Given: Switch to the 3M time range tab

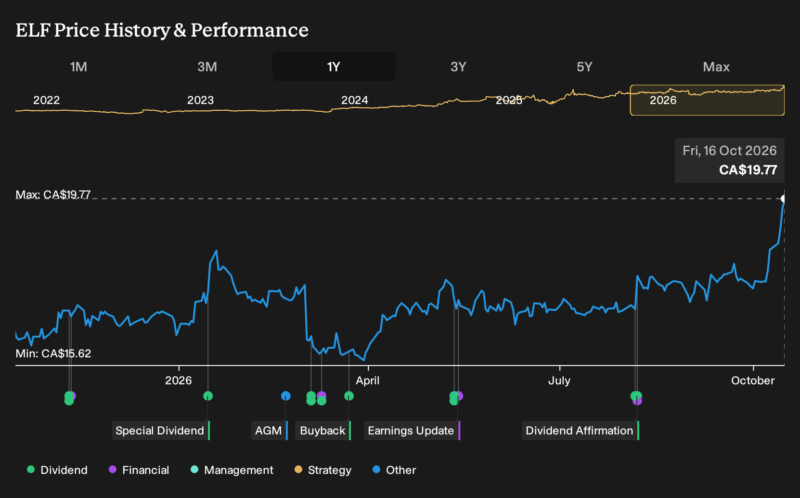Looking at the screenshot, I should click(207, 66).
